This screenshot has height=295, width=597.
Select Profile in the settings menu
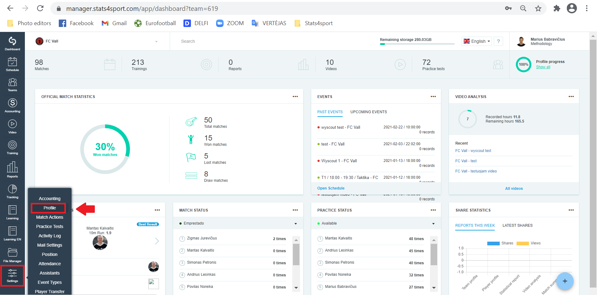[49, 208]
